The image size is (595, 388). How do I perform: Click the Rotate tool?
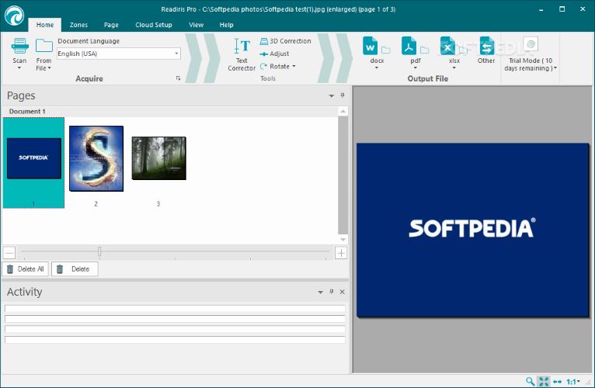pos(275,67)
